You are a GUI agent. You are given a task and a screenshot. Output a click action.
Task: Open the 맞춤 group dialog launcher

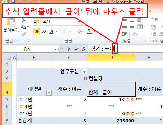tap(145, 41)
